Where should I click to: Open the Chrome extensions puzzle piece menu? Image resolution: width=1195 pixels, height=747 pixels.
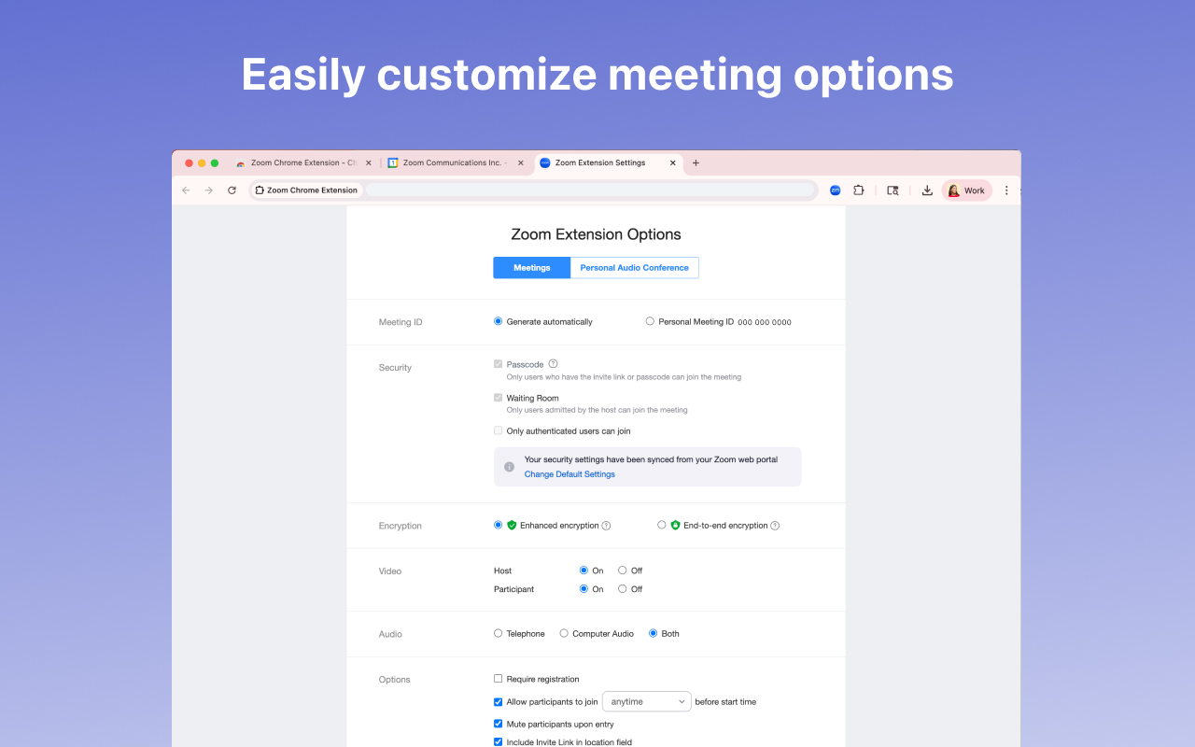click(859, 190)
